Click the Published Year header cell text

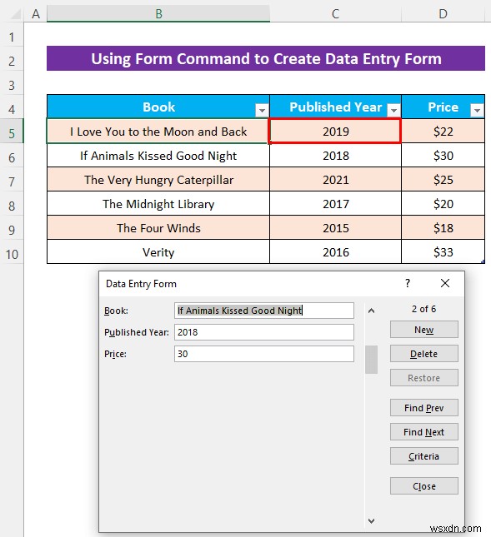coord(336,107)
